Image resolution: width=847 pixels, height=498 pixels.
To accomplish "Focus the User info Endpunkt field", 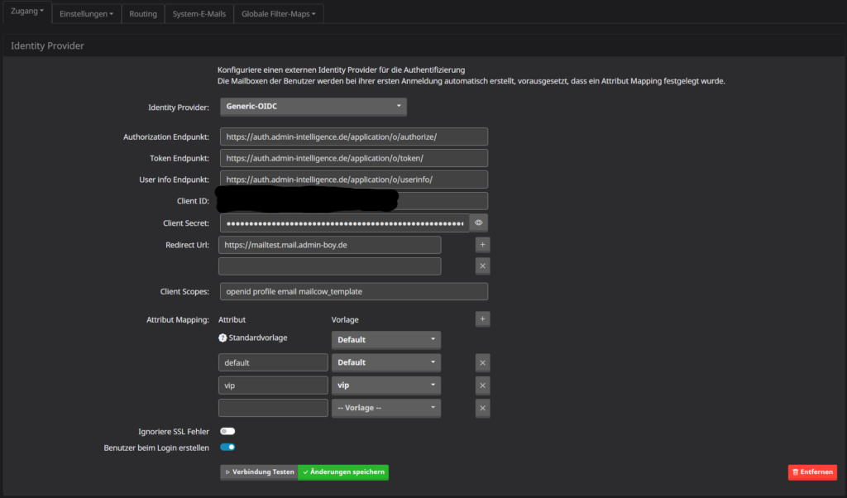I will 354,180.
